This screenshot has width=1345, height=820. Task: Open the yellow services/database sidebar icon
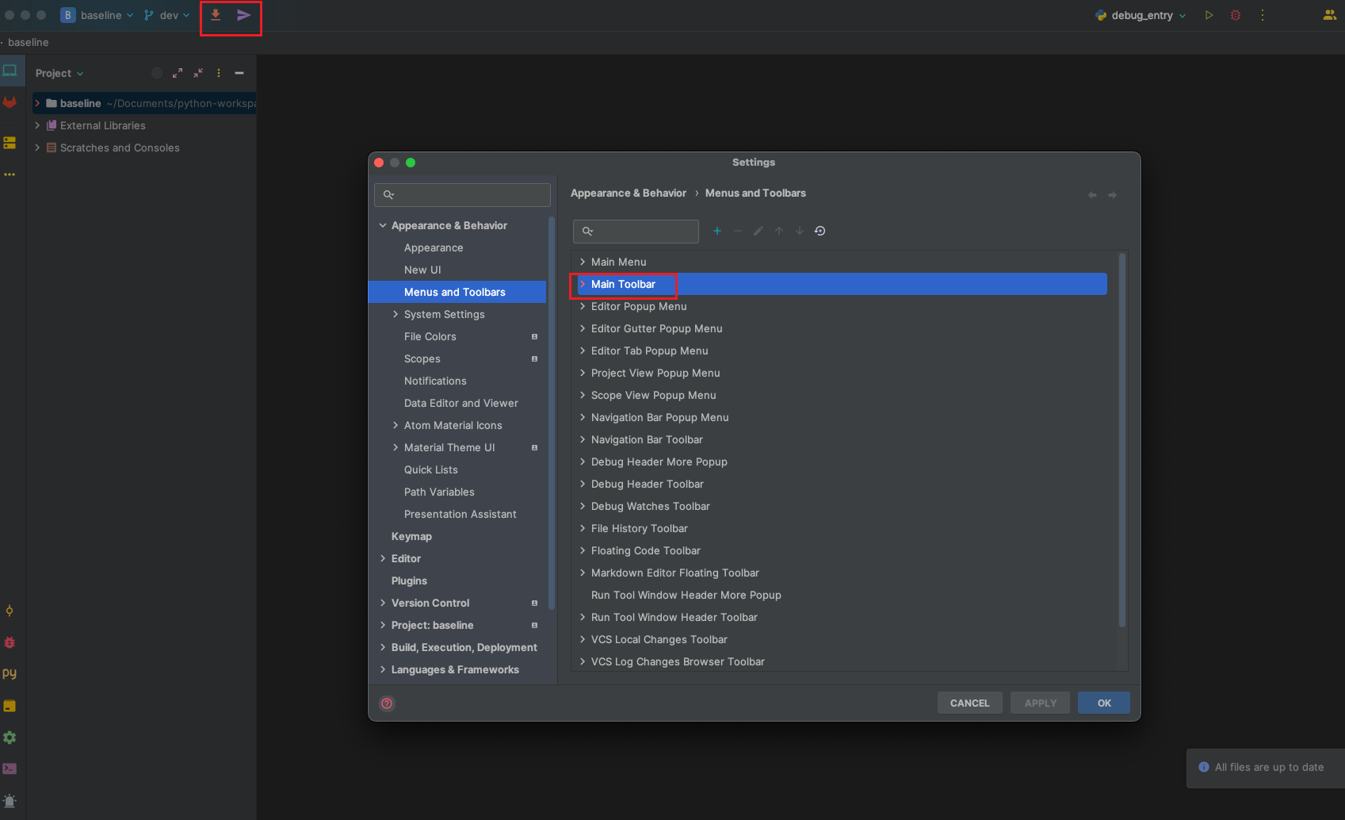(x=10, y=143)
